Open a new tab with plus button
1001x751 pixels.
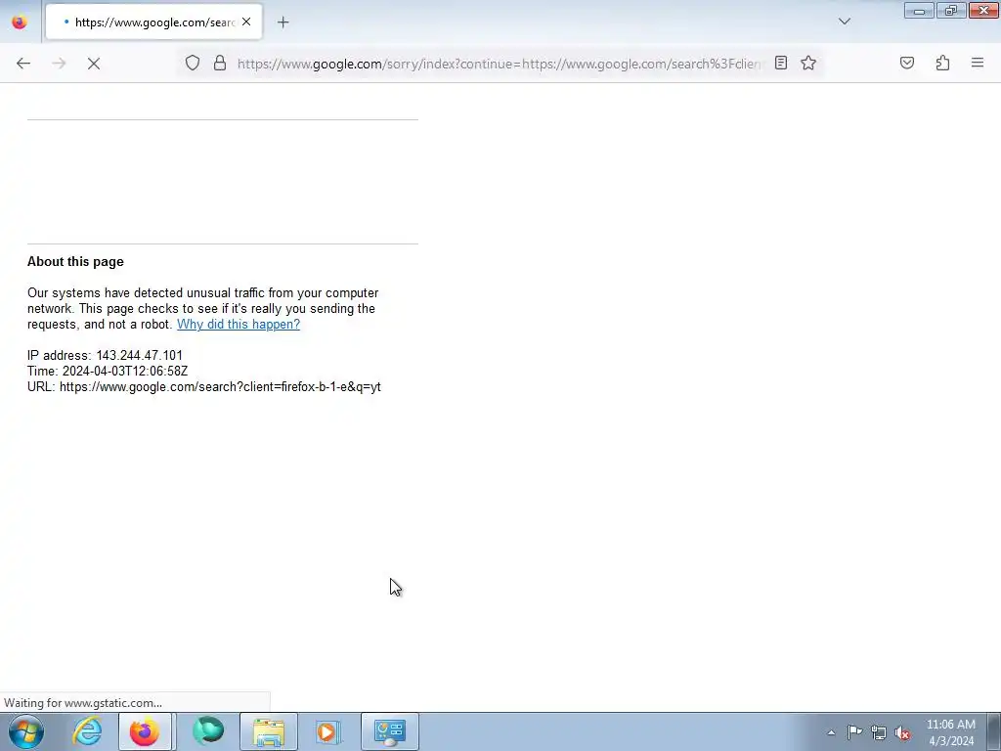[x=283, y=22]
